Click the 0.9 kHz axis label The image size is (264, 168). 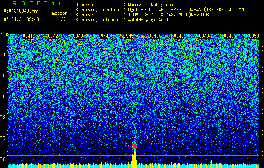click(x=4, y=97)
